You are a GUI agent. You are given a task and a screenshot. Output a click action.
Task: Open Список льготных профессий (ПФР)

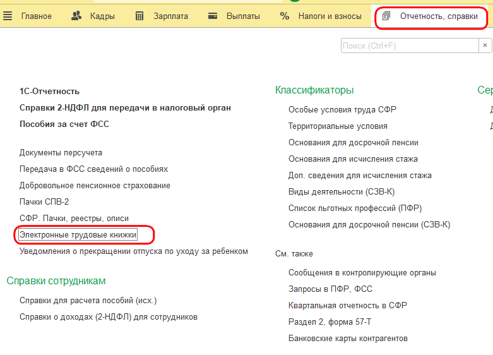(x=355, y=208)
